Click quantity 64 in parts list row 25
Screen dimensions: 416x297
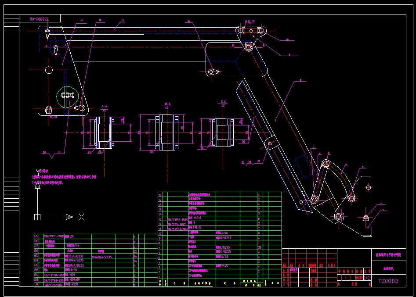pos(135,256)
